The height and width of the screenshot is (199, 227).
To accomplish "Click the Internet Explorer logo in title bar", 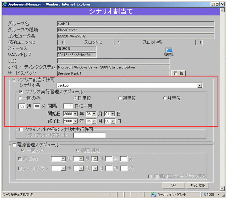I will point(5,4).
